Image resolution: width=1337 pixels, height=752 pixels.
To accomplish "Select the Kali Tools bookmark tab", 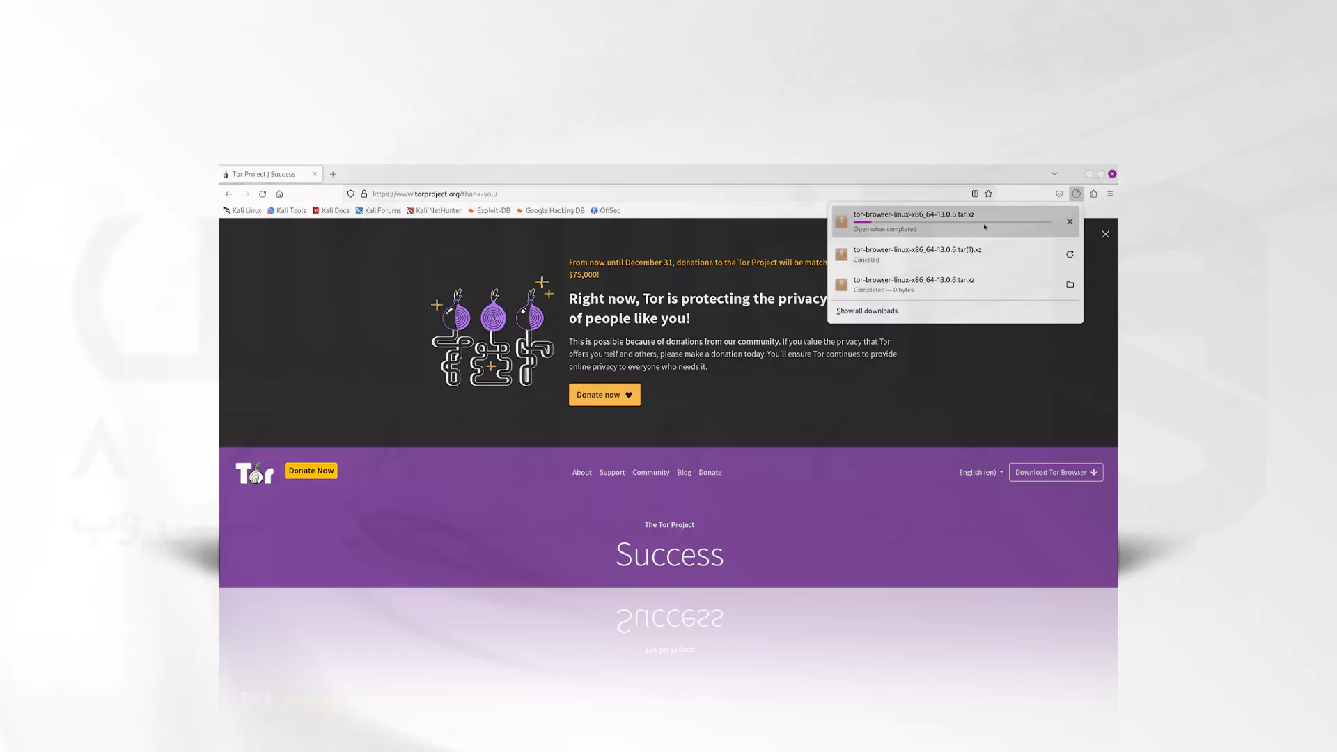I will tap(291, 210).
